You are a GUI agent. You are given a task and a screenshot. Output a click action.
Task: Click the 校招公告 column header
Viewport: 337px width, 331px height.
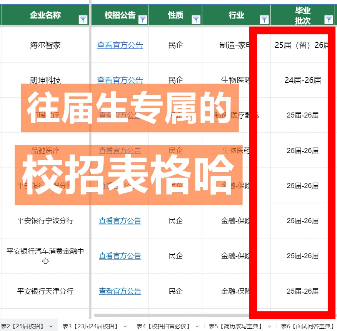(x=120, y=15)
